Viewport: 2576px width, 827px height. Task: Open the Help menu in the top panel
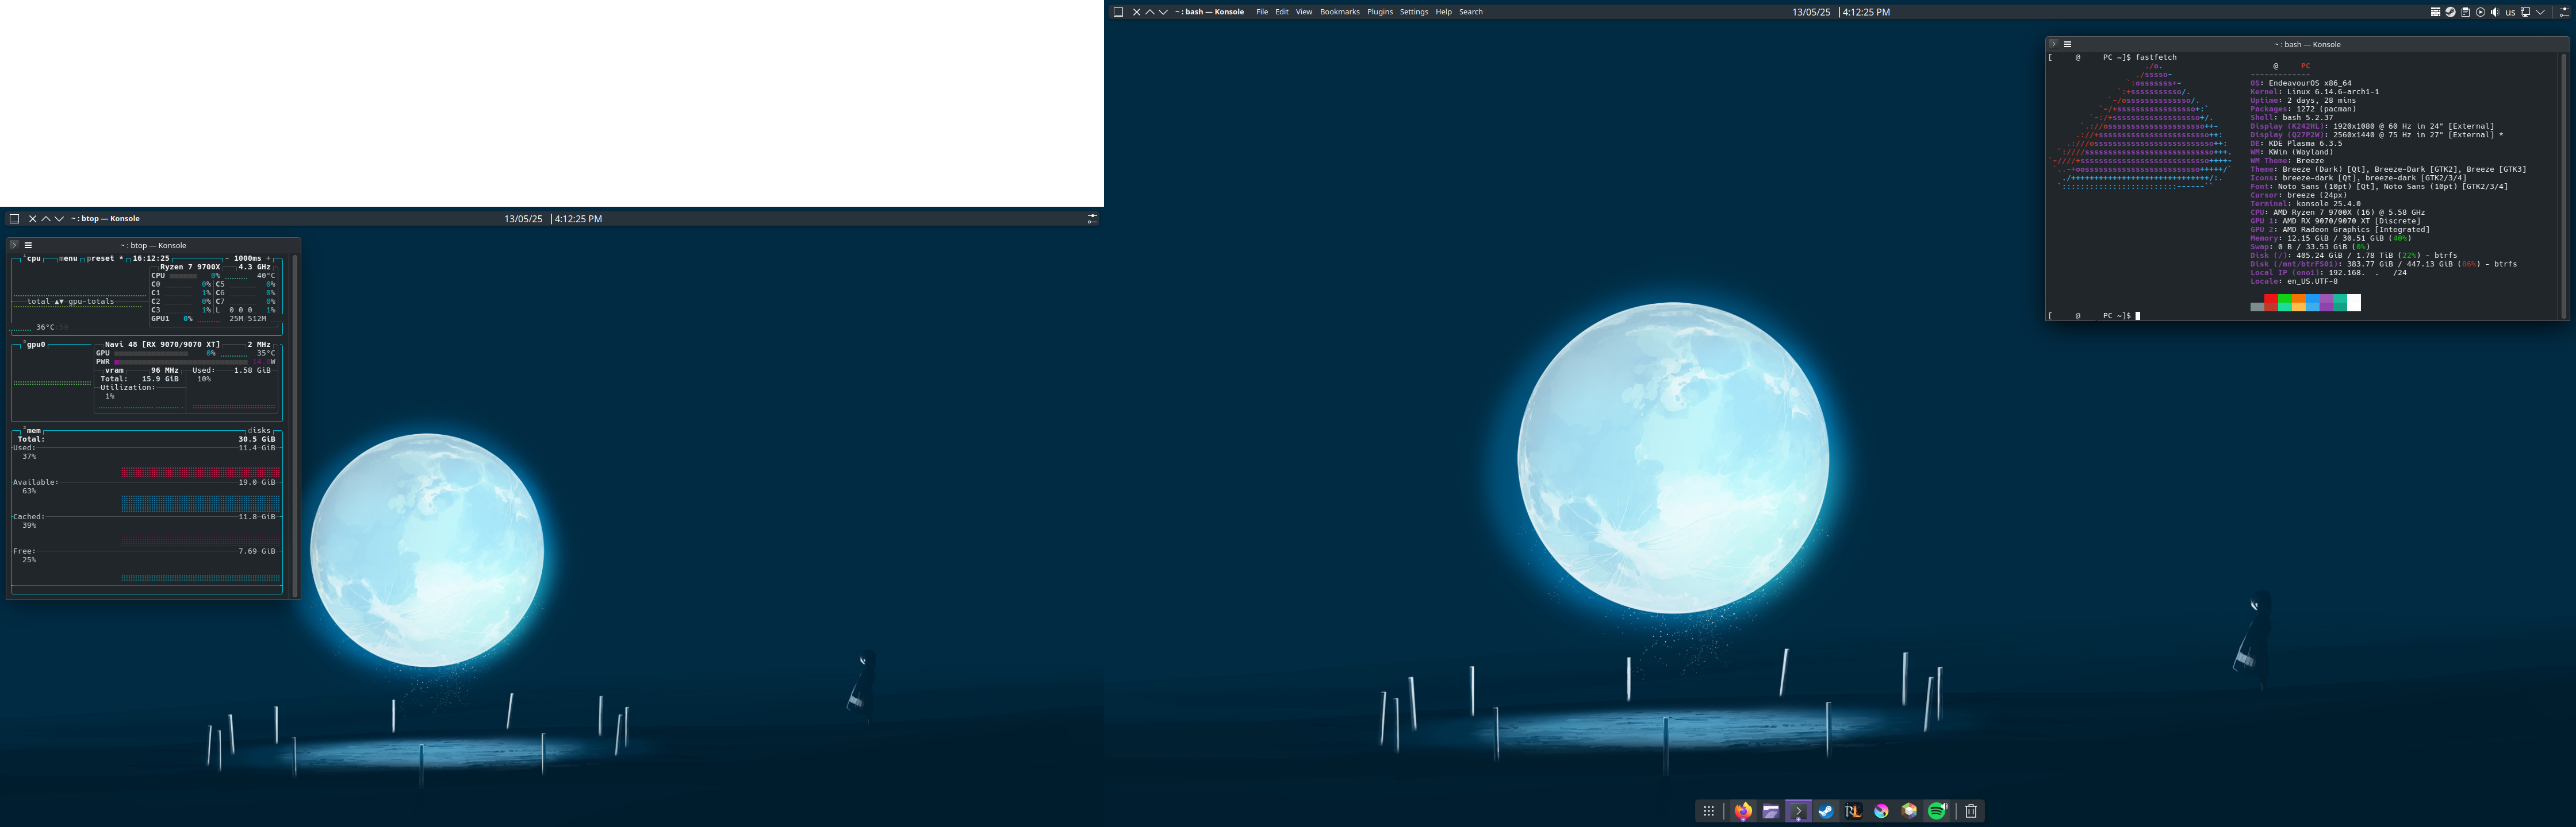pyautogui.click(x=1444, y=12)
